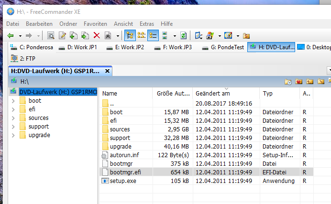The image size is (331, 204).
Task: Expand the support folder in tree
Action: pos(13,127)
